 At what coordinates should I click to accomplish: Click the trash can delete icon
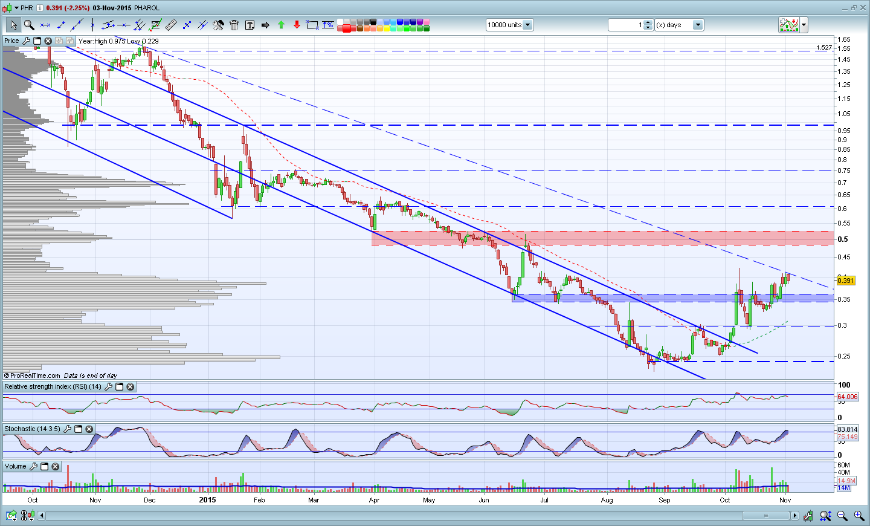pyautogui.click(x=234, y=25)
